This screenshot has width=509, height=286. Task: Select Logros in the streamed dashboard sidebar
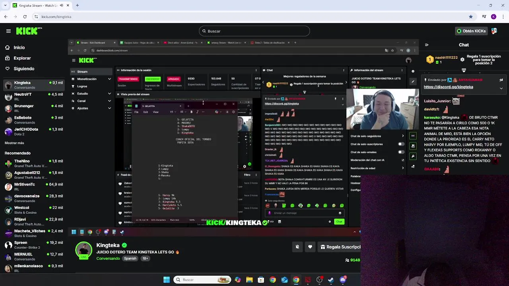(x=91, y=86)
